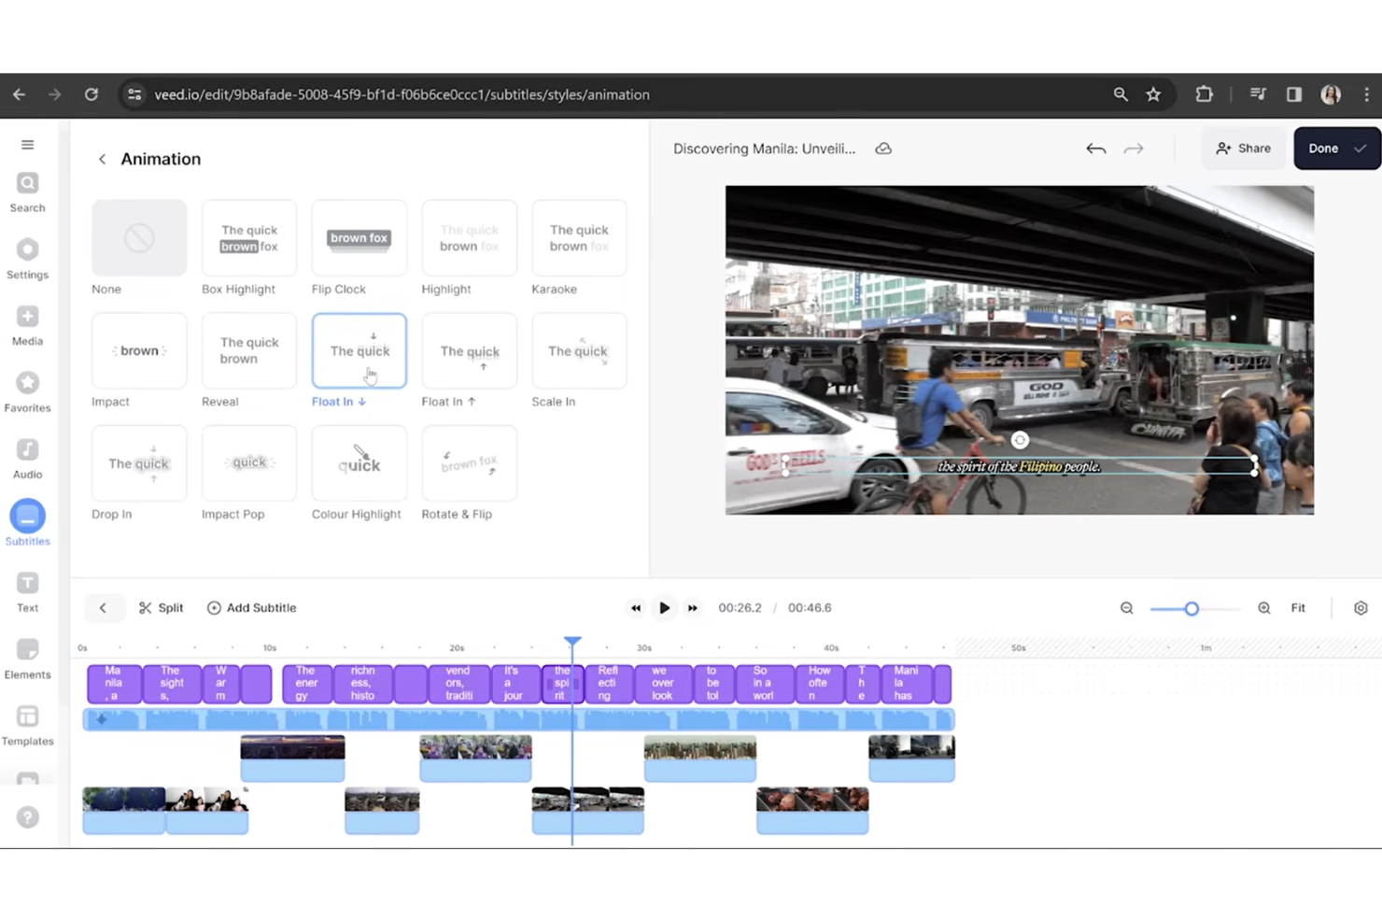Play the video
This screenshot has height=922, width=1382.
point(664,608)
